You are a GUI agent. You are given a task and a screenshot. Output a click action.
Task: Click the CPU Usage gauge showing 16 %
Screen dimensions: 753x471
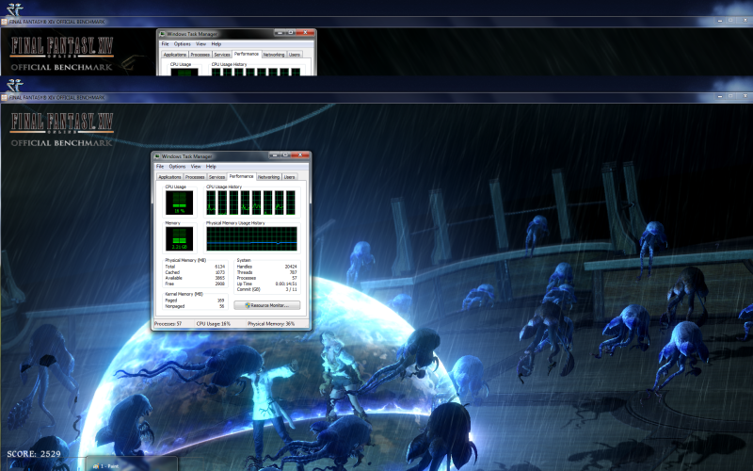(179, 203)
